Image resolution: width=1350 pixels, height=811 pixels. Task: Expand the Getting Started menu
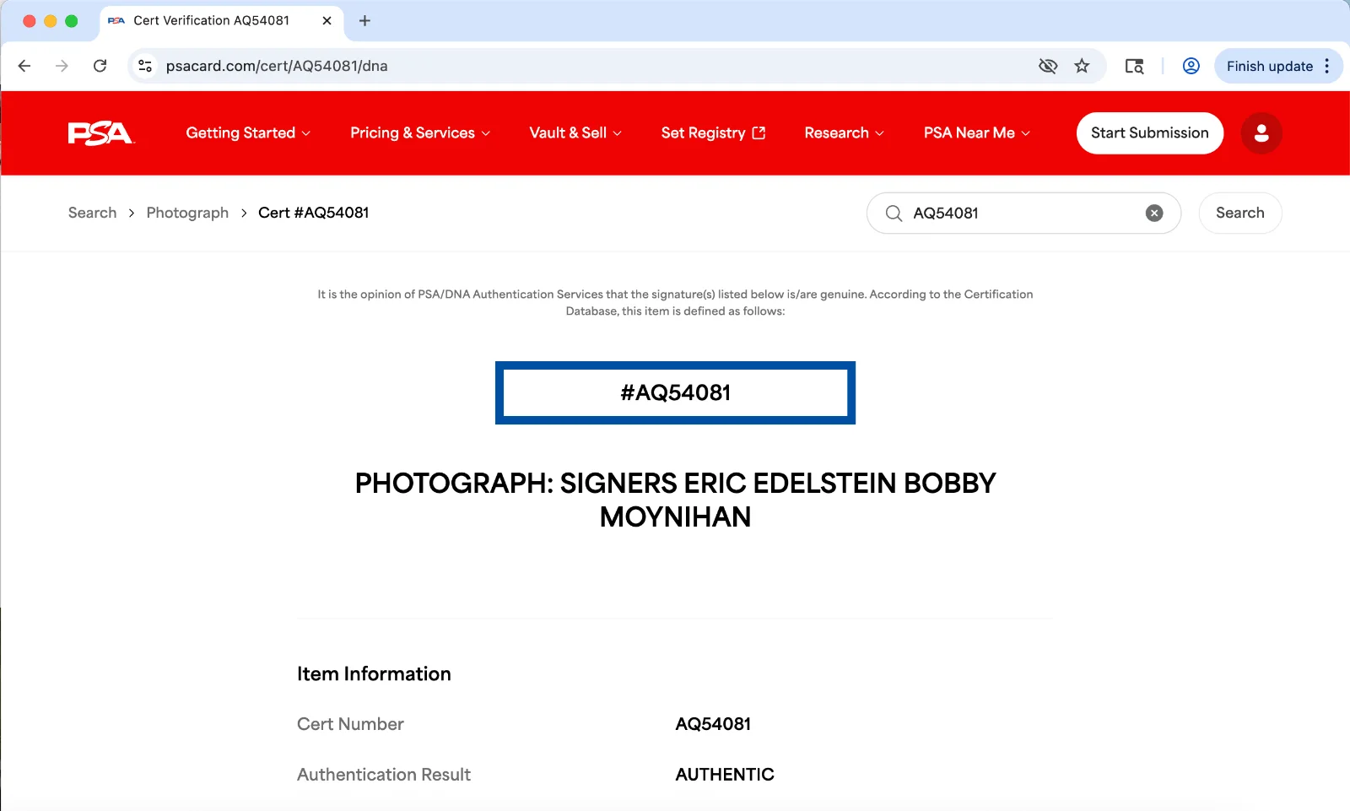(x=248, y=133)
